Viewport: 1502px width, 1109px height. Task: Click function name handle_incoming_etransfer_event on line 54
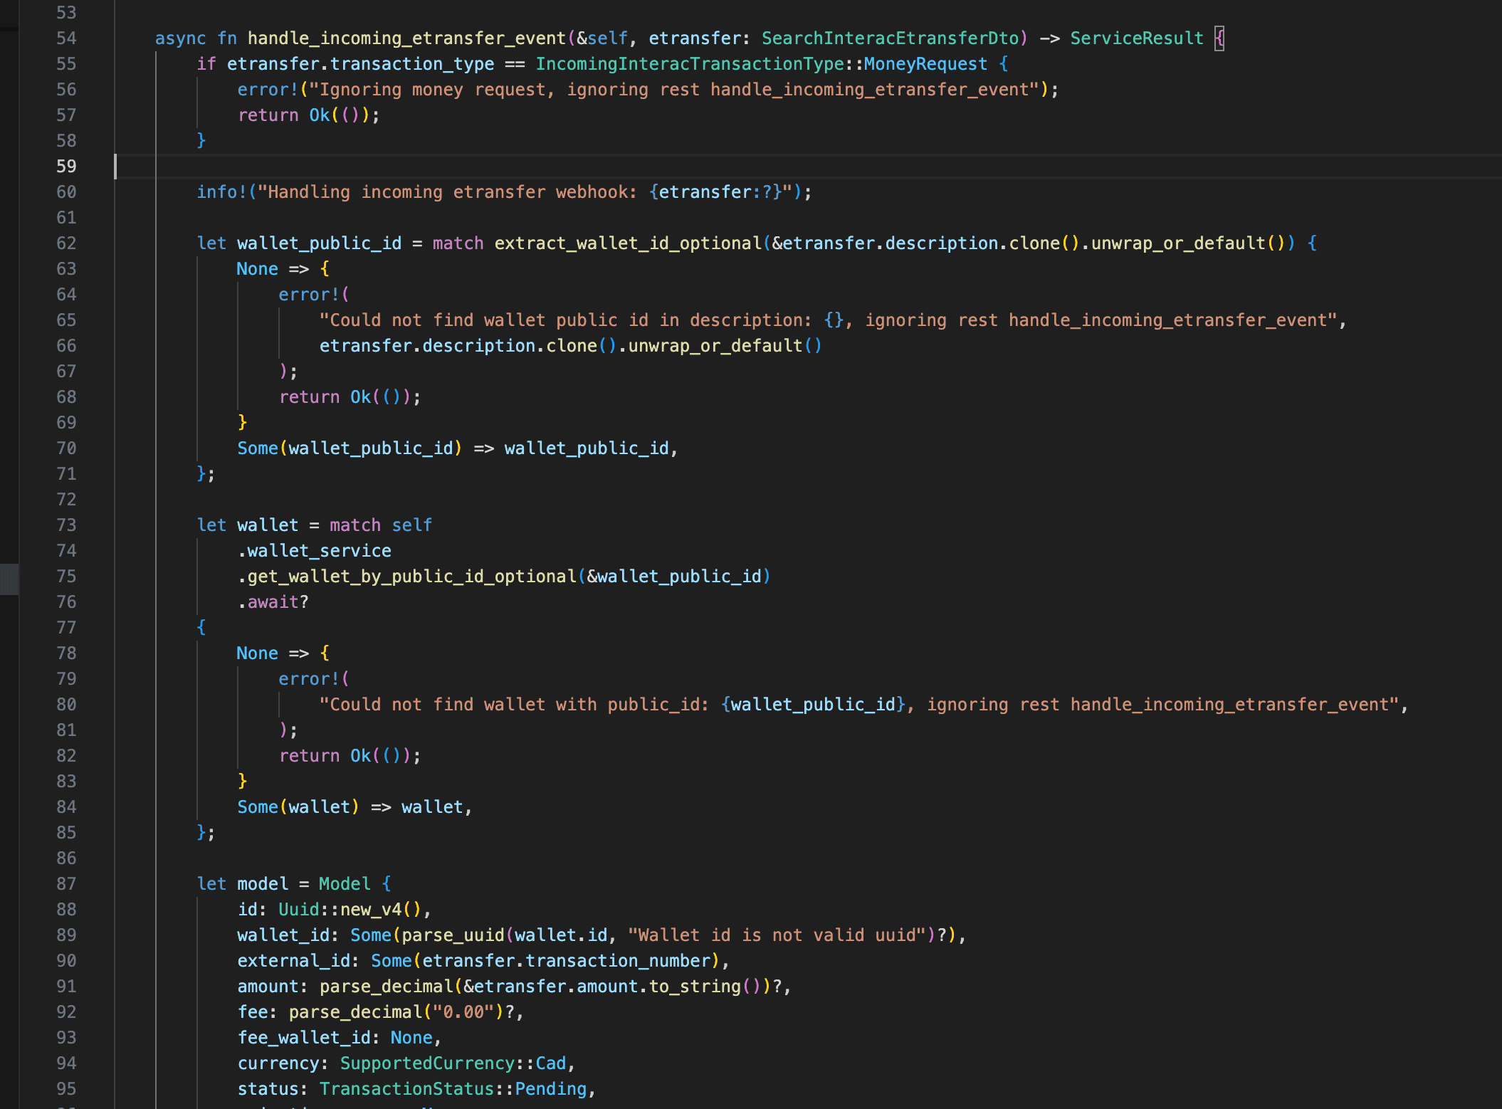point(406,38)
